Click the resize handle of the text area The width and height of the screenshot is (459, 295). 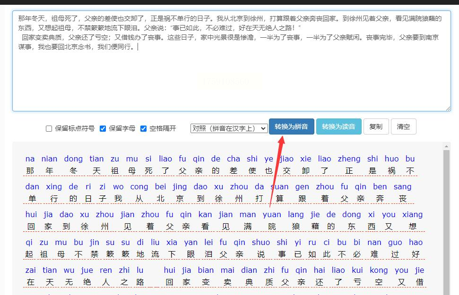point(448,108)
